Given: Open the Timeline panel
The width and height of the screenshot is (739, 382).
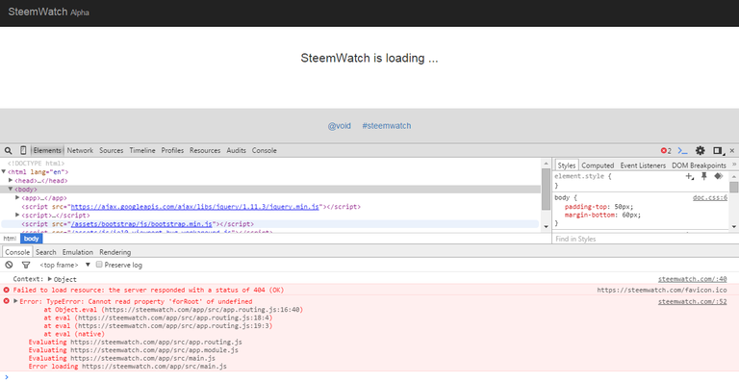Looking at the screenshot, I should [x=142, y=151].
